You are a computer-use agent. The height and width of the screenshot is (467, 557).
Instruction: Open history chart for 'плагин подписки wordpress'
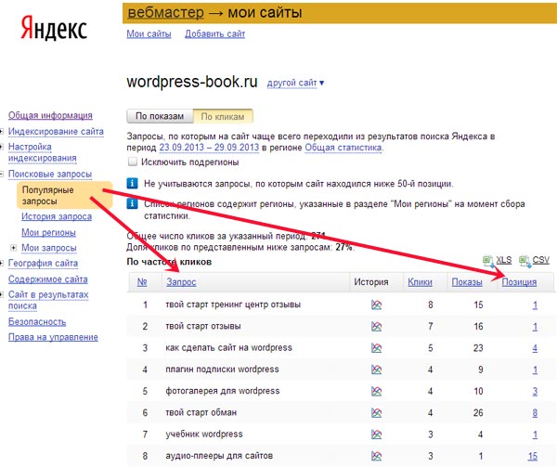coord(376,370)
